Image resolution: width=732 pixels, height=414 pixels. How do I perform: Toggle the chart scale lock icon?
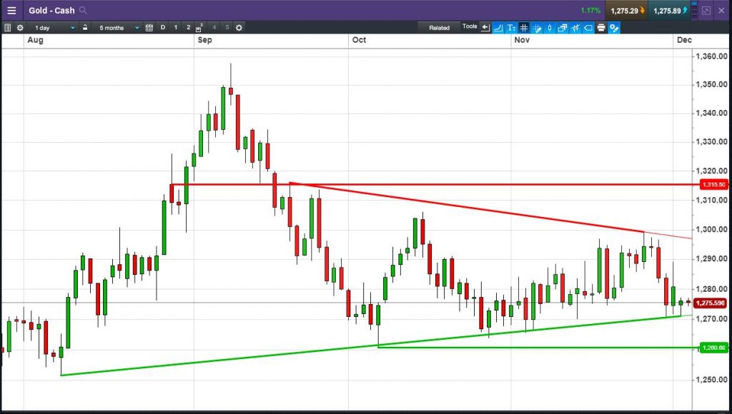pos(84,28)
